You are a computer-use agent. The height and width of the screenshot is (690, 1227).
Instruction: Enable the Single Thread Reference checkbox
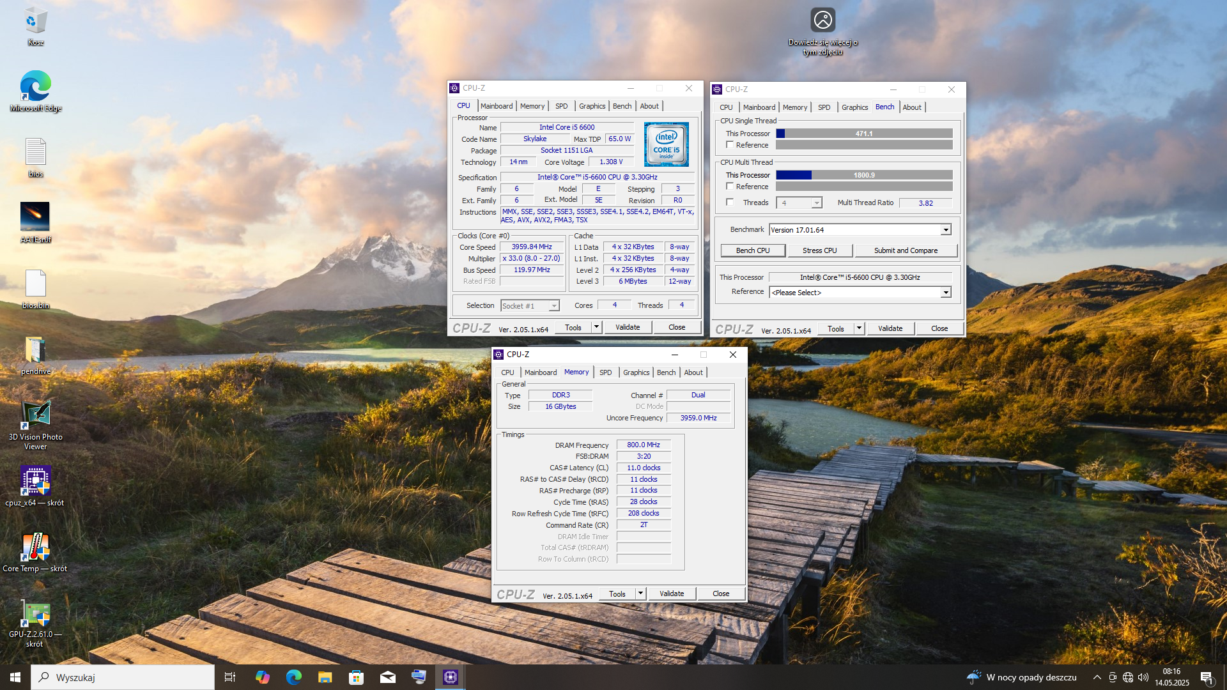click(730, 145)
